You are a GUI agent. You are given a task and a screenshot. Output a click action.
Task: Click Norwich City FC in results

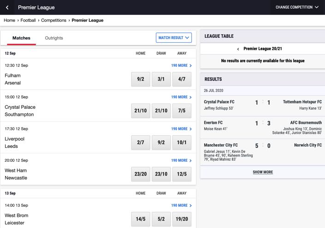point(308,145)
